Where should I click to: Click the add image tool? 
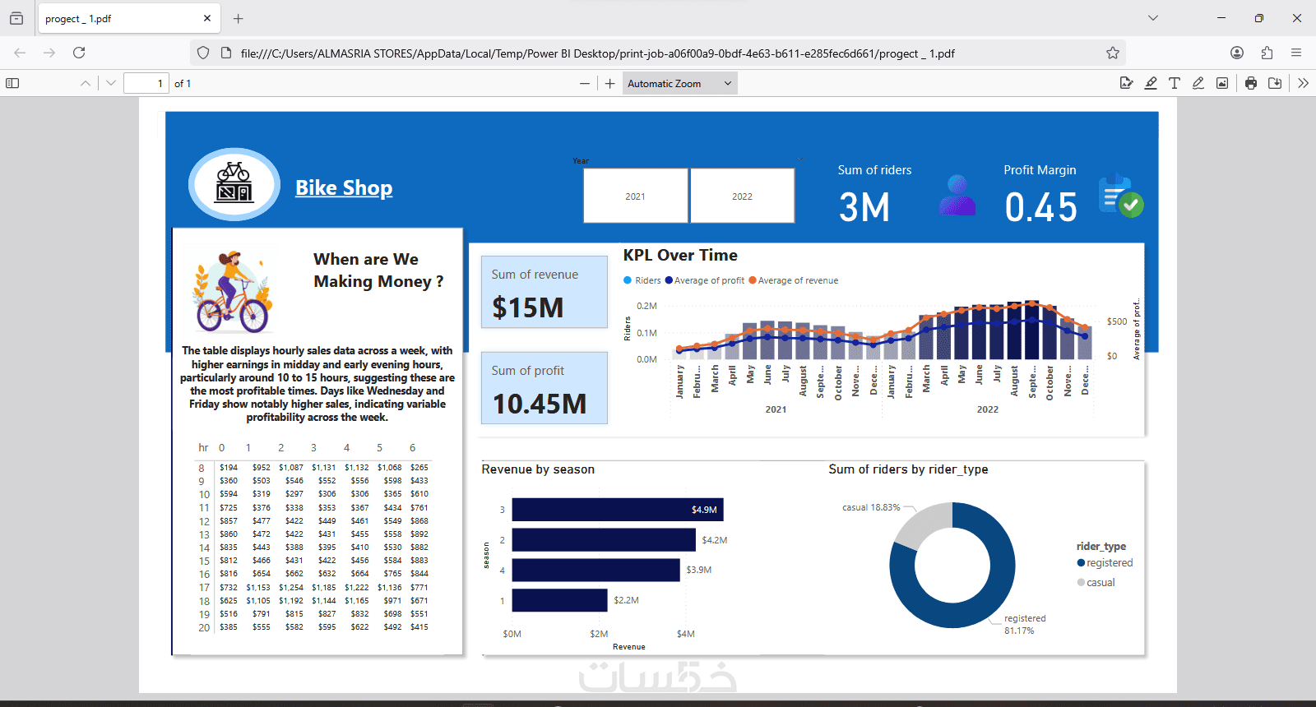click(1222, 83)
